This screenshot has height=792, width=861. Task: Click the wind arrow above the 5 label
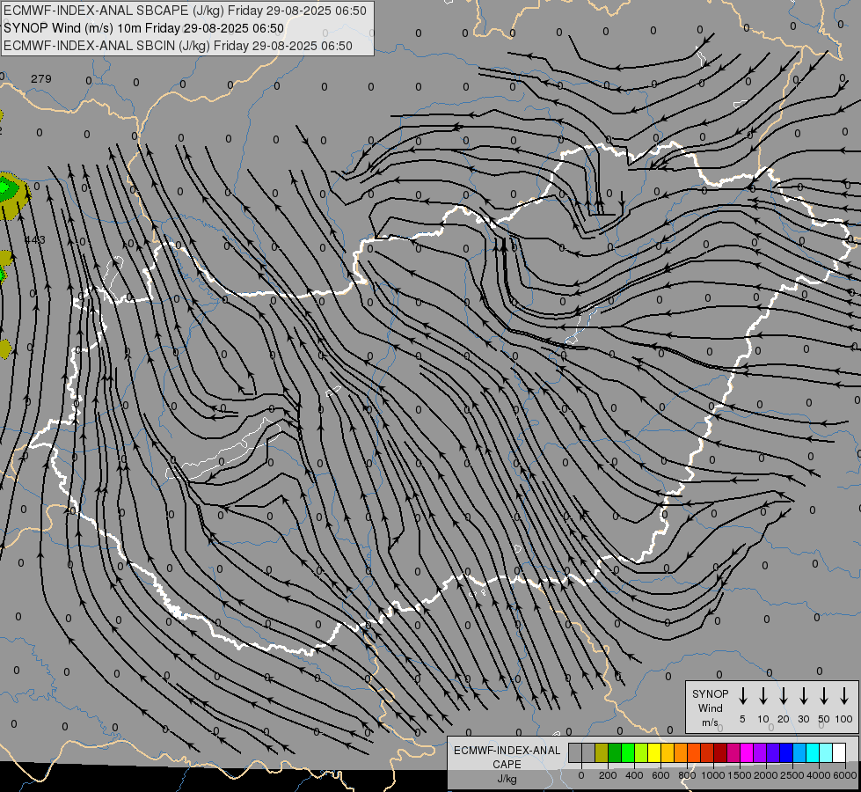click(743, 696)
